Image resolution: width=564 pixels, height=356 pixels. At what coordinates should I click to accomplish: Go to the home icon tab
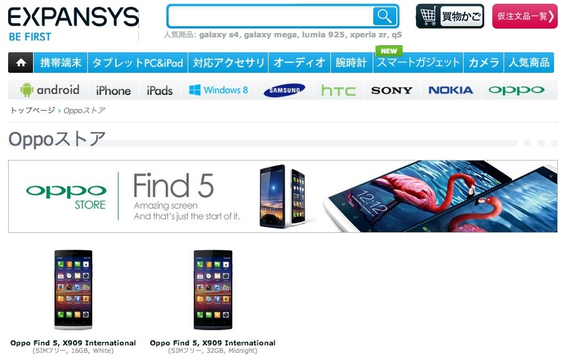pyautogui.click(x=21, y=62)
